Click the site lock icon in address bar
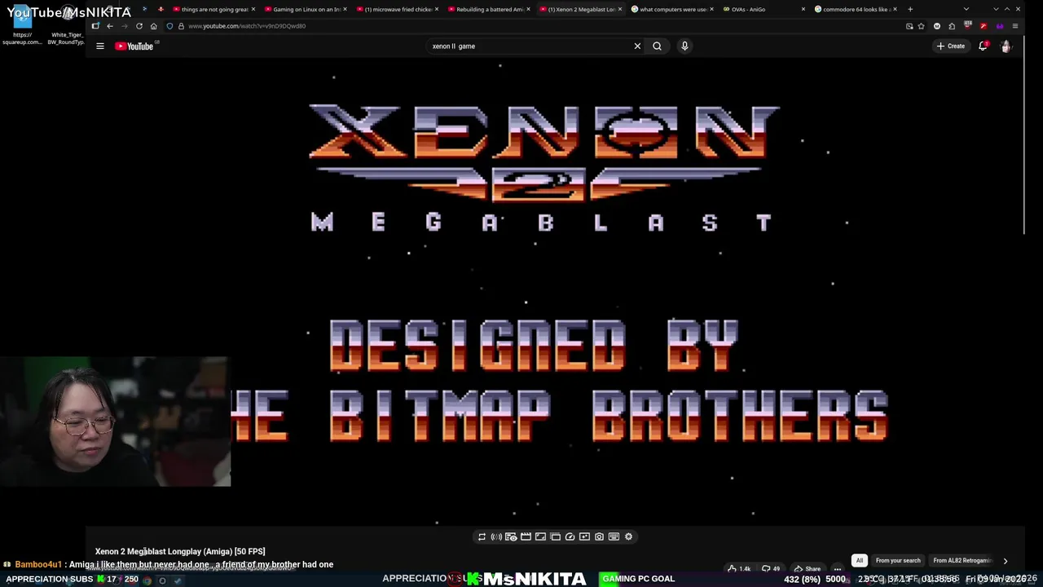This screenshot has height=587, width=1043. tap(181, 26)
